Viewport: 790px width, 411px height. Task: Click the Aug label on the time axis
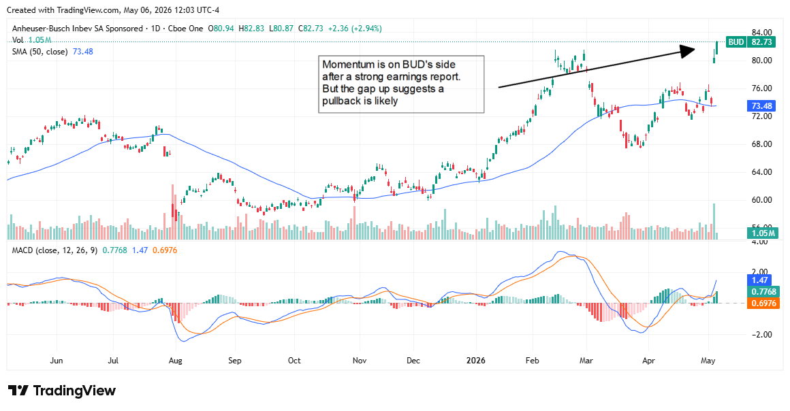[x=175, y=361]
